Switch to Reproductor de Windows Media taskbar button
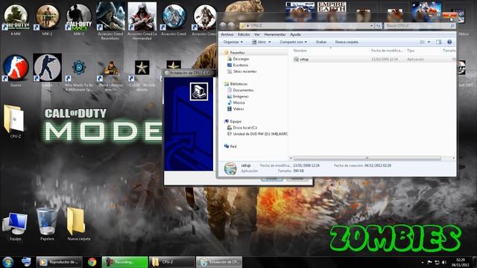This screenshot has height=268, width=477. (x=60, y=262)
